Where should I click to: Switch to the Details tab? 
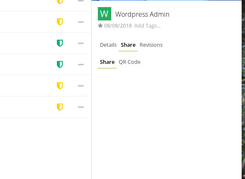tap(108, 45)
